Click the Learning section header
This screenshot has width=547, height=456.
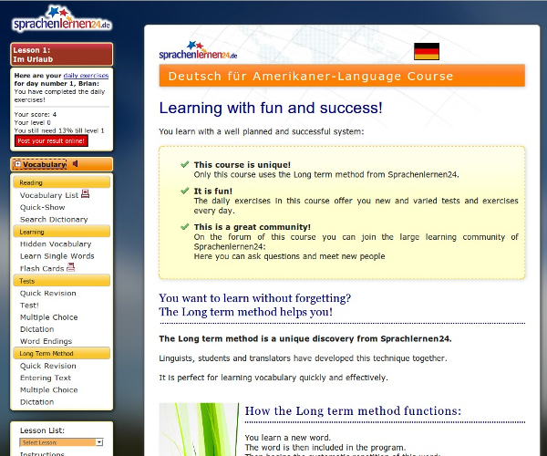click(x=61, y=232)
